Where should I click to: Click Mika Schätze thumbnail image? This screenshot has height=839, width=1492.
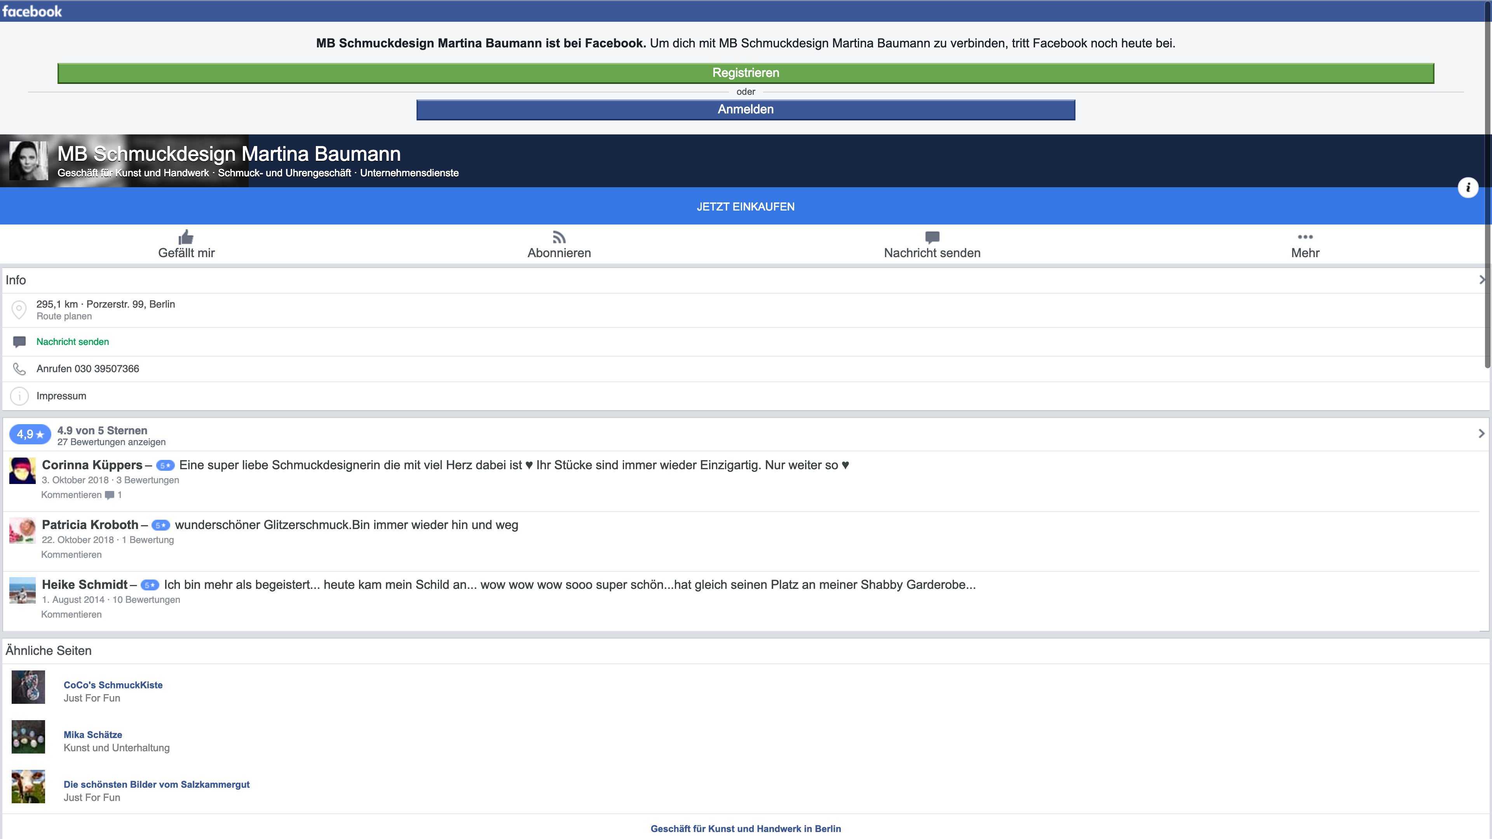click(28, 737)
